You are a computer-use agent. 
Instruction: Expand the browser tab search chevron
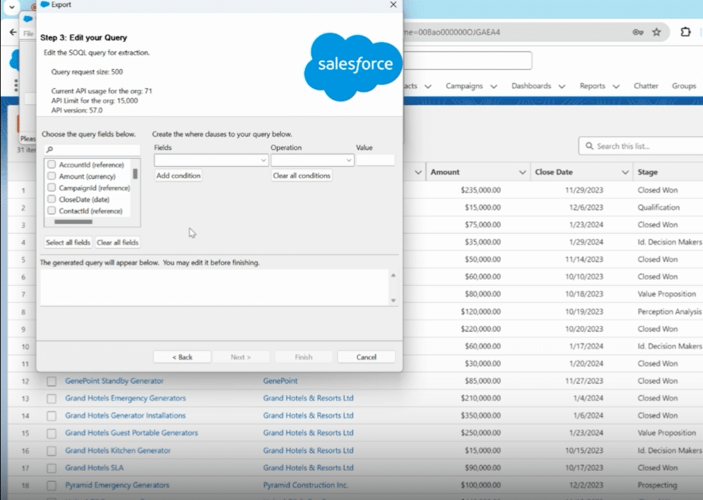12,7
